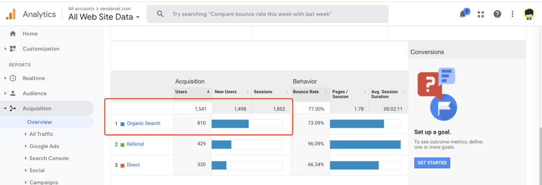Image resolution: width=542 pixels, height=185 pixels.
Task: Click the Organic Search channel link
Action: tap(144, 123)
